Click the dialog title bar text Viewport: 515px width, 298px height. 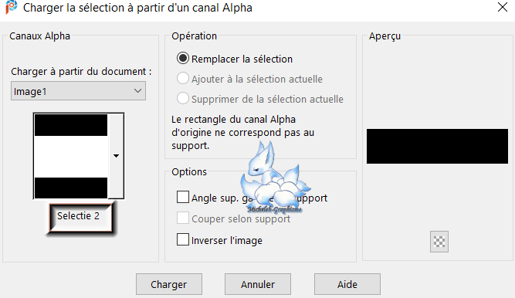click(x=137, y=8)
